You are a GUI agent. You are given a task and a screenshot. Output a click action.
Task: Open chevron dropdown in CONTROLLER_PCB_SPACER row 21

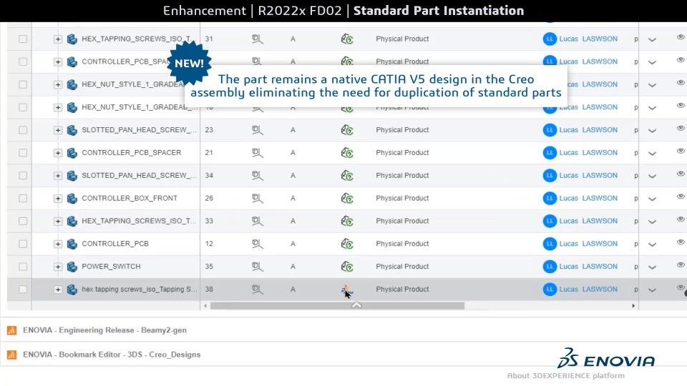pos(652,154)
